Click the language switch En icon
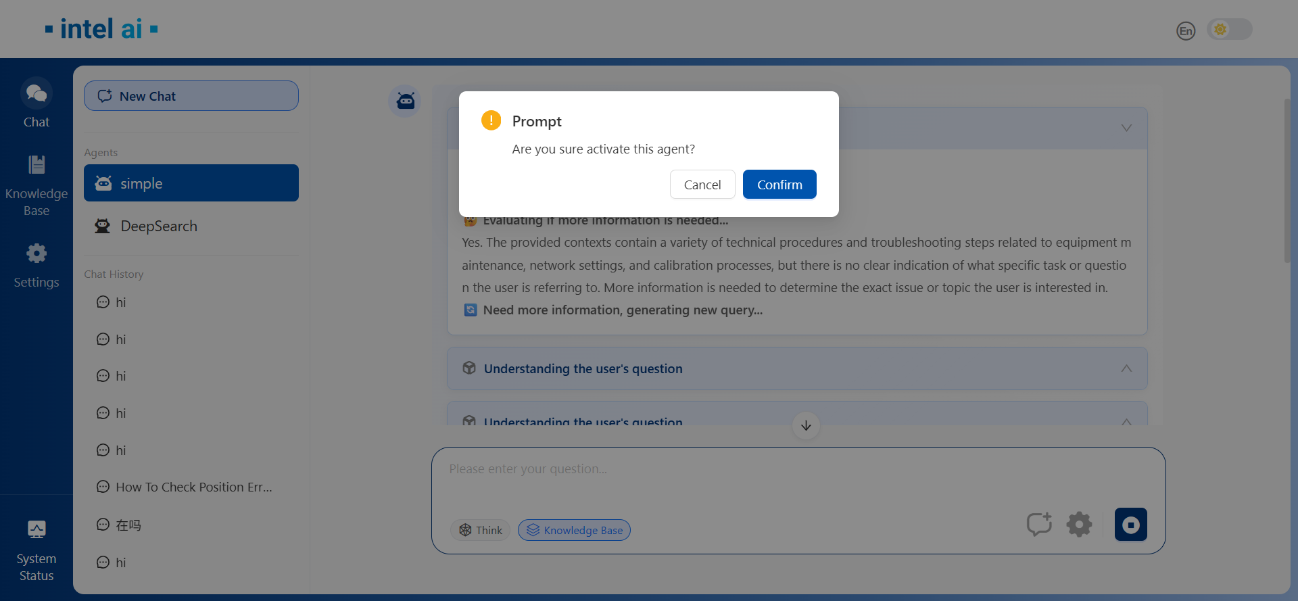 (1185, 30)
